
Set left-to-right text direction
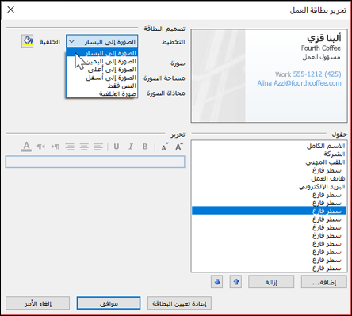point(55,147)
